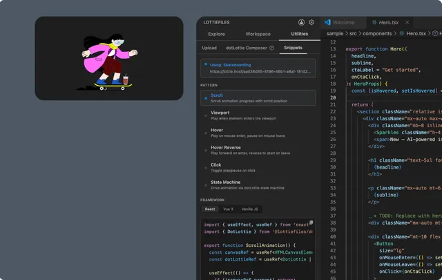Choose the Vanilla JS framework button
The image size is (442, 280).
tap(249, 209)
